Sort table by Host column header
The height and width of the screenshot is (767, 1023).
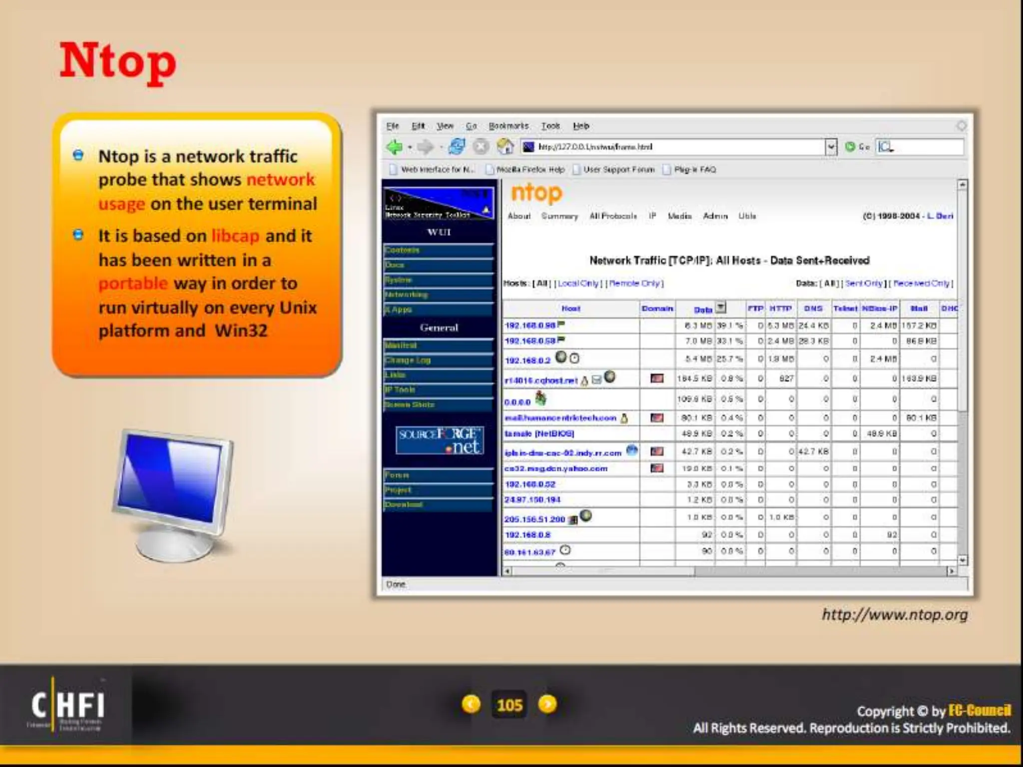click(x=570, y=309)
